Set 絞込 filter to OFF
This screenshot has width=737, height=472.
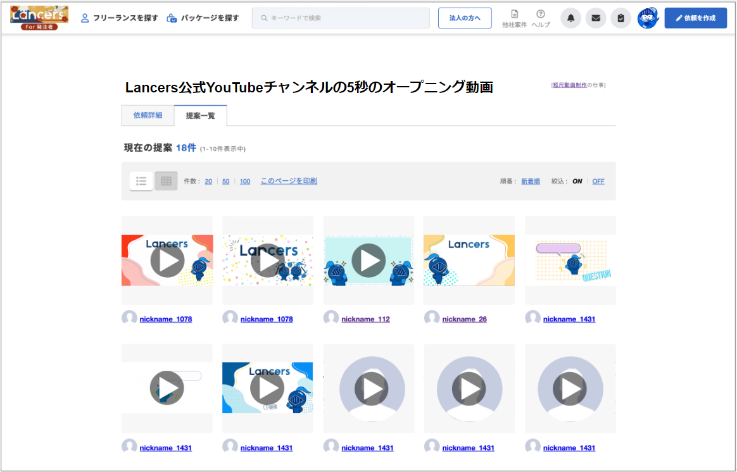coord(598,182)
